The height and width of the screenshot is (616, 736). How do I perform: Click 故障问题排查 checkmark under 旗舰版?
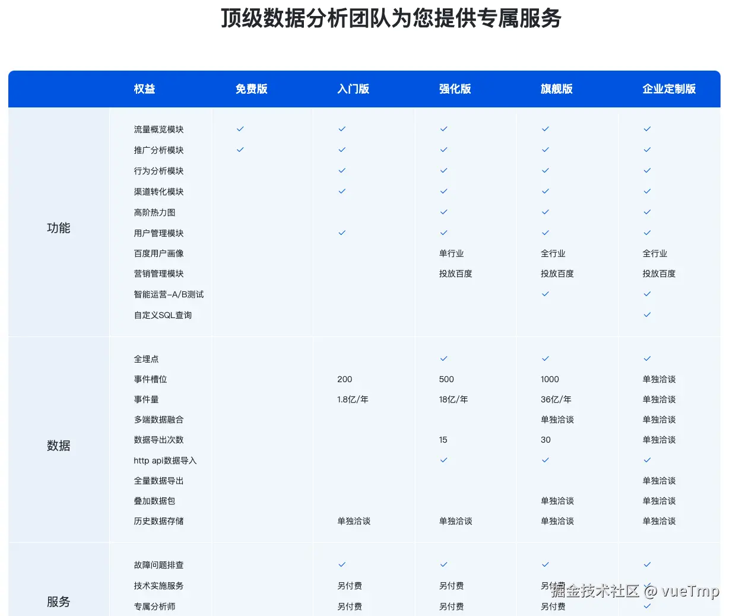click(545, 564)
